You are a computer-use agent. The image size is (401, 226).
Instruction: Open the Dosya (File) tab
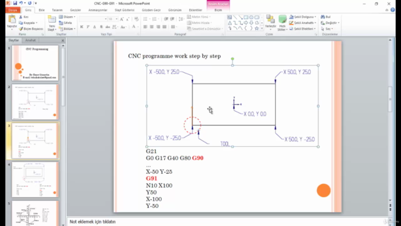click(x=13, y=10)
